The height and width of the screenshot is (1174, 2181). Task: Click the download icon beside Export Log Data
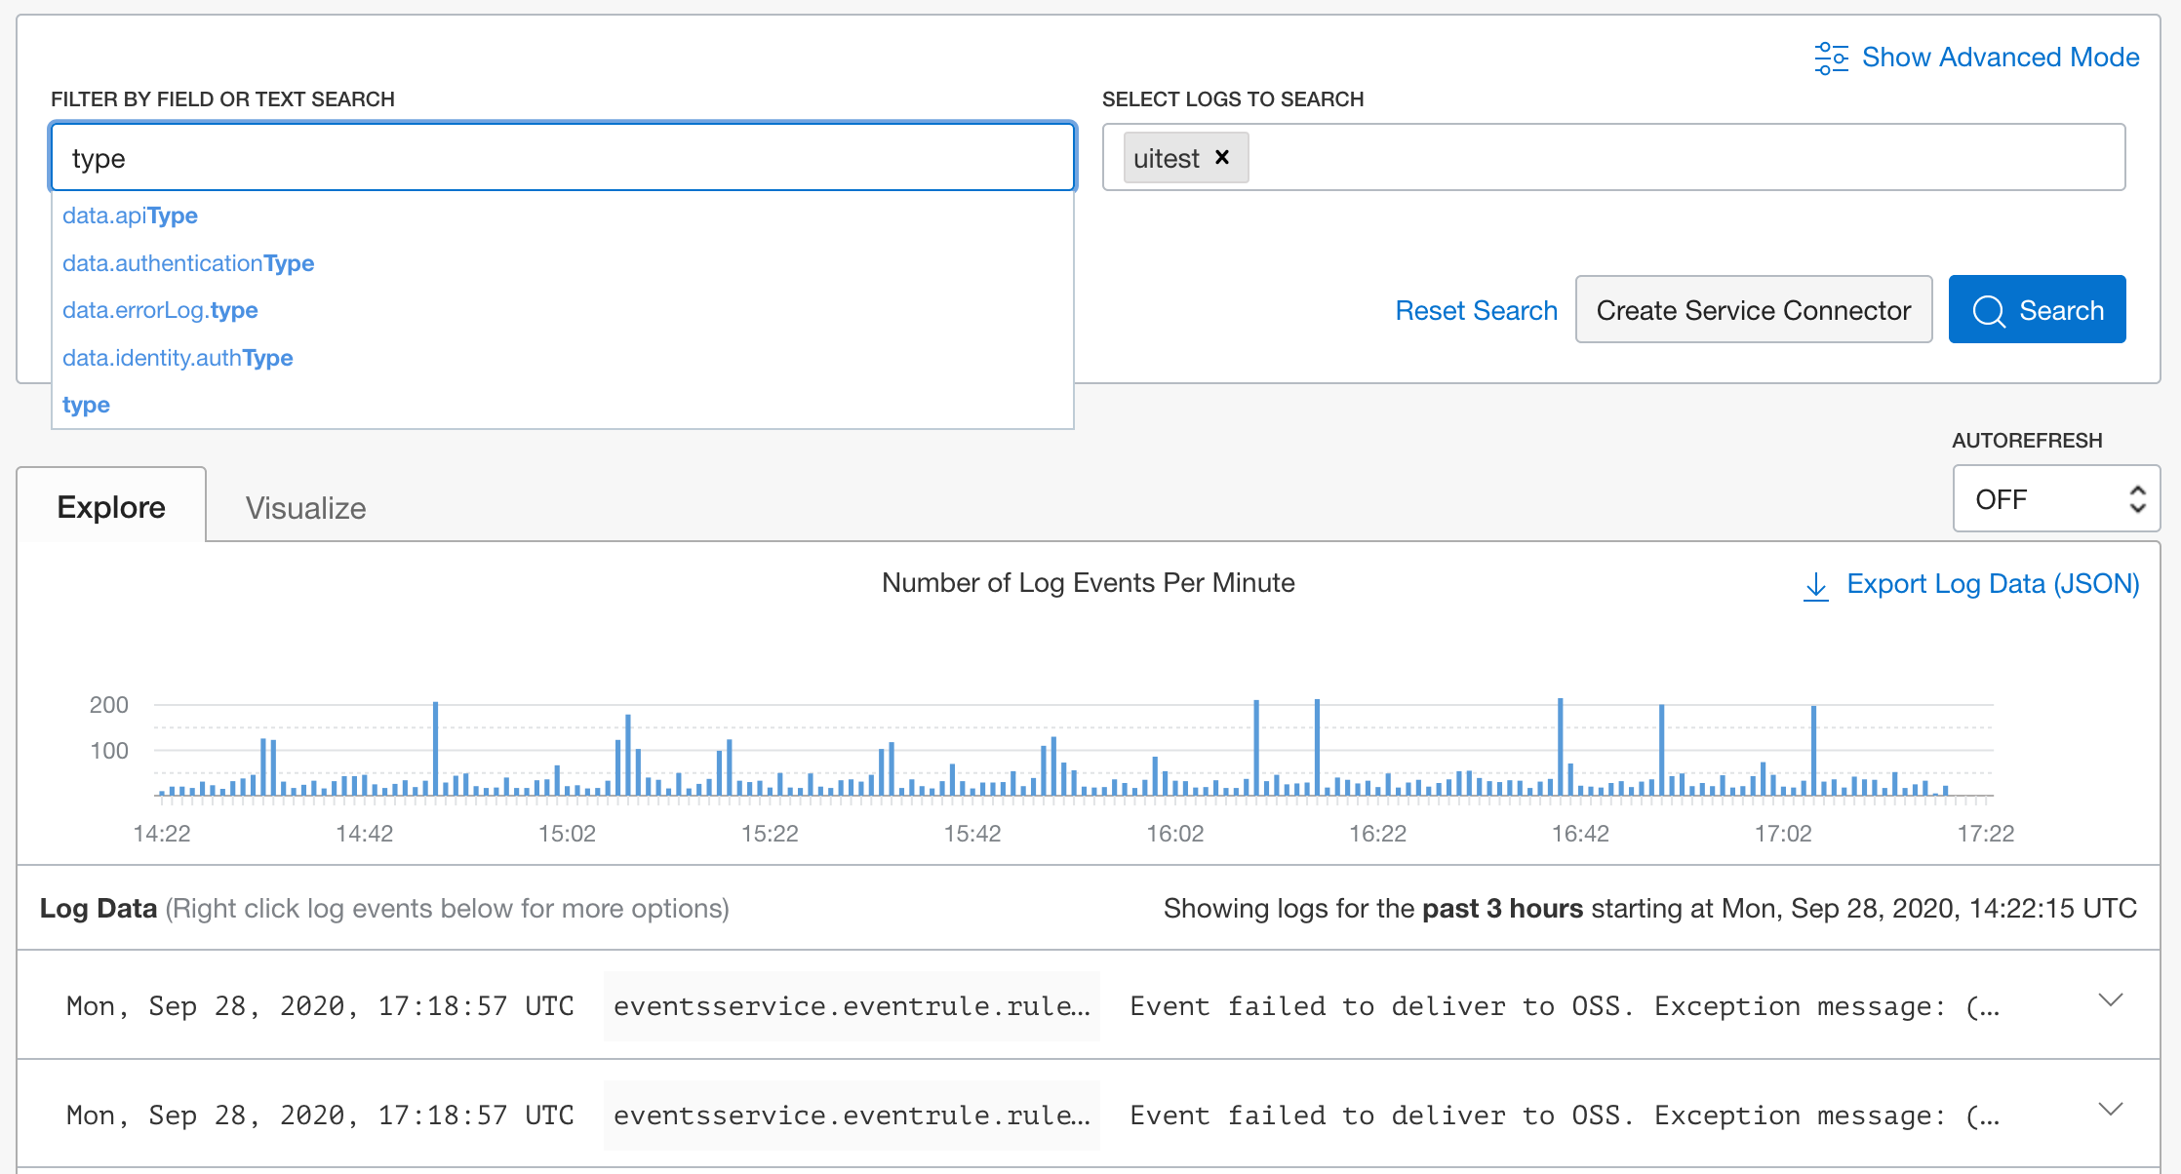pos(1815,585)
